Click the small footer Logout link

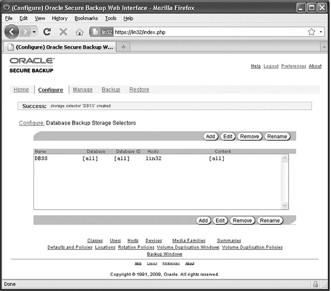coord(152,264)
